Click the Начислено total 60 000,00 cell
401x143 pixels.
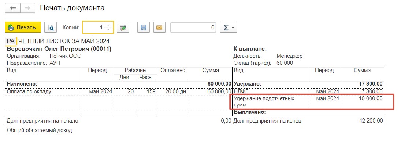211,84
